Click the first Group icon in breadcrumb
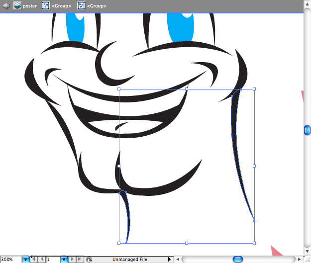Screen dimensions: 311x263 point(46,6)
